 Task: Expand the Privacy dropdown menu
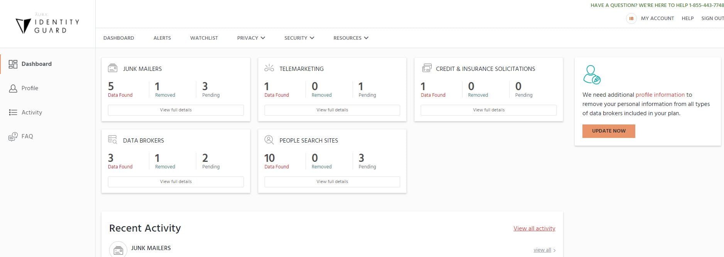[251, 38]
